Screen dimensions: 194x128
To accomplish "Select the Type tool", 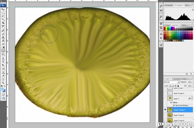I will (3, 62).
